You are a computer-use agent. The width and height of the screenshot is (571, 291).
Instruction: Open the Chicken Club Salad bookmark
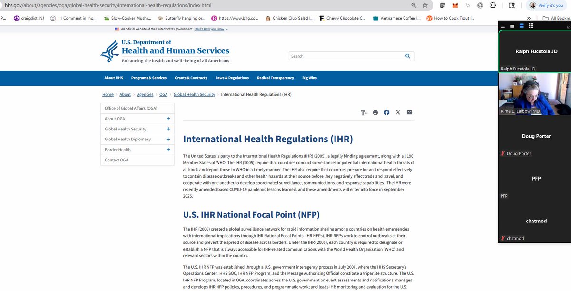coord(289,18)
